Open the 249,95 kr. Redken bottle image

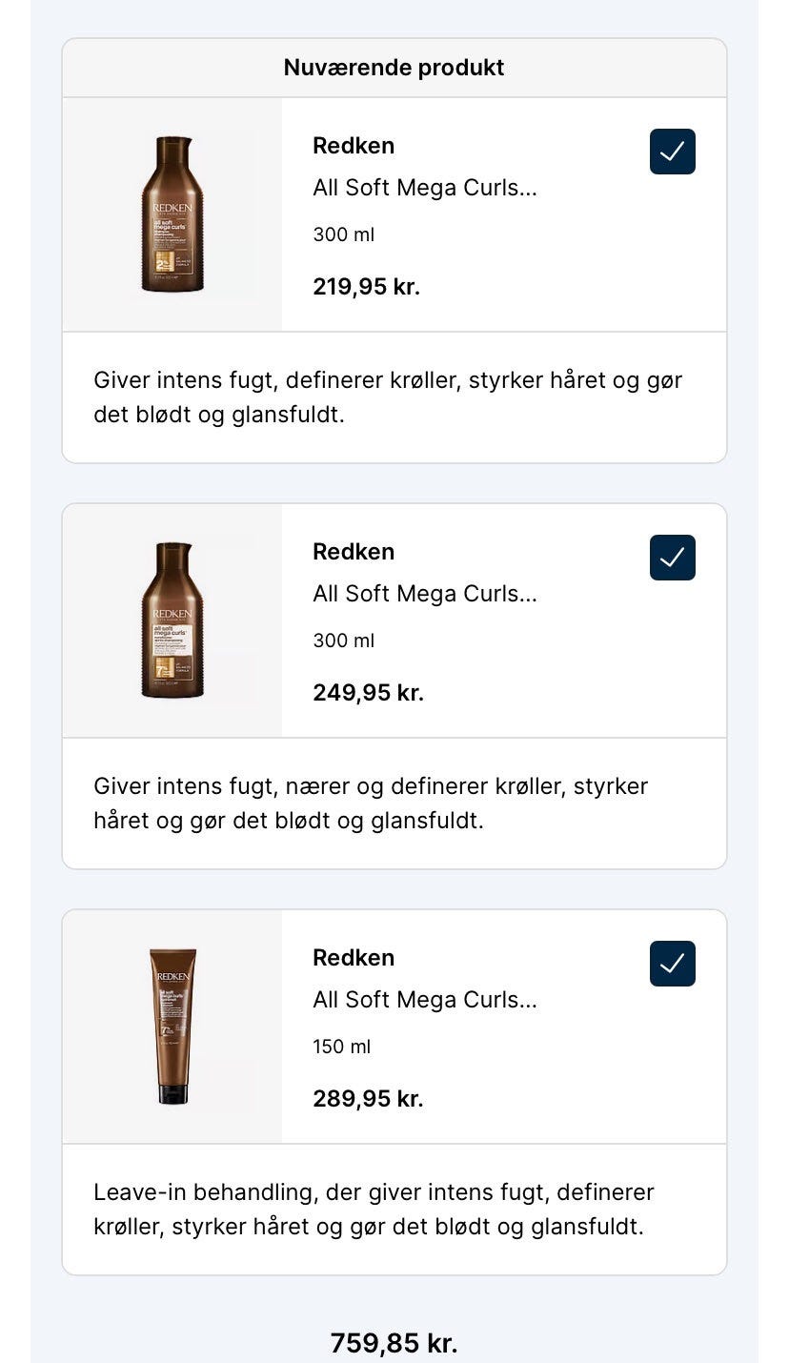172,620
